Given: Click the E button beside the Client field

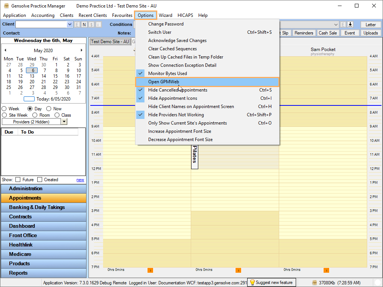Looking at the screenshot, I should pos(77,24).
